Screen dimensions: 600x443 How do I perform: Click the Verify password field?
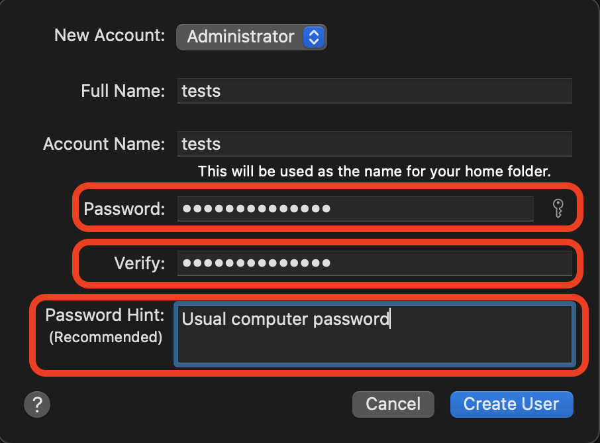[374, 263]
